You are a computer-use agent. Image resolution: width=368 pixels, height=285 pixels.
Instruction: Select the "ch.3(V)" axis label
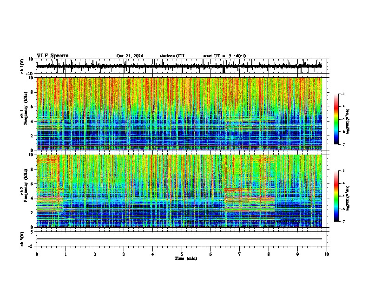coord(22,239)
